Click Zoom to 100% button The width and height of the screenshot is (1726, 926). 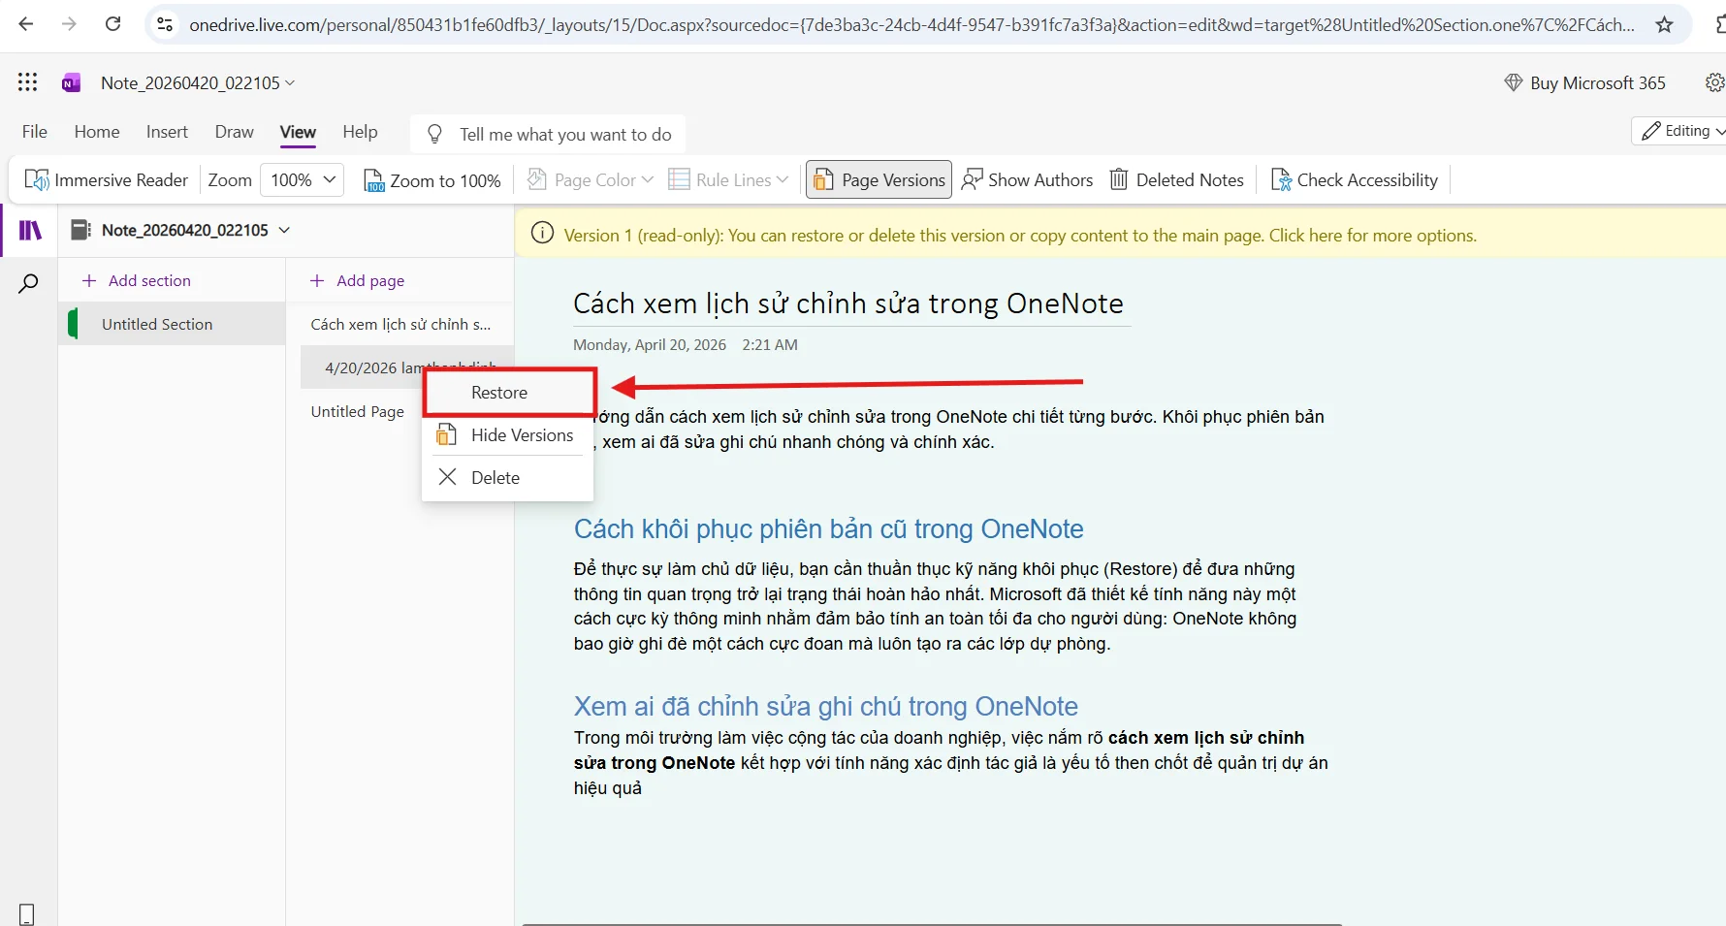432,180
